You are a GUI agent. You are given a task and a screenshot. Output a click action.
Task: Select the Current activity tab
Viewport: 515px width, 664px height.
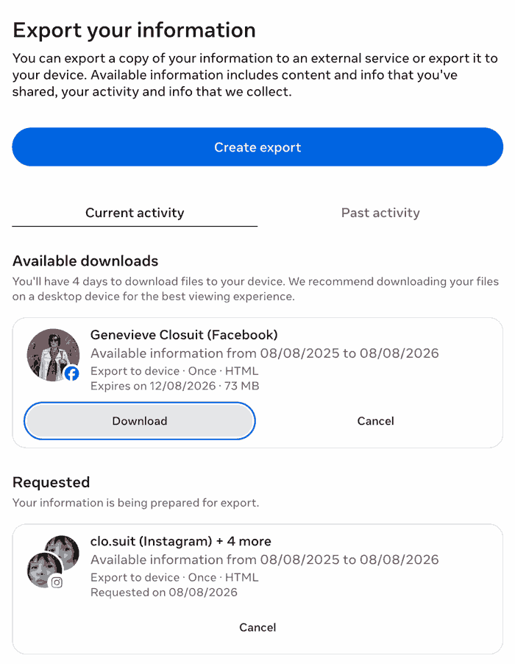click(135, 213)
